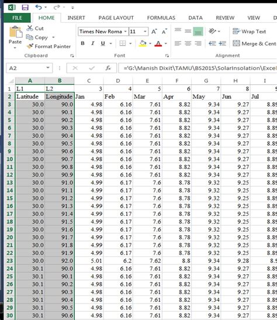This screenshot has height=320, width=277.
Task: Toggle Italic formatting
Action: [x=93, y=43]
